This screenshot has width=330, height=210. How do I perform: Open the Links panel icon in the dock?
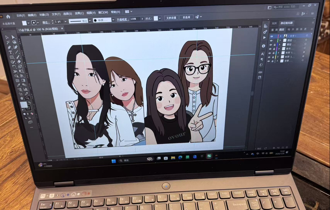[260, 72]
